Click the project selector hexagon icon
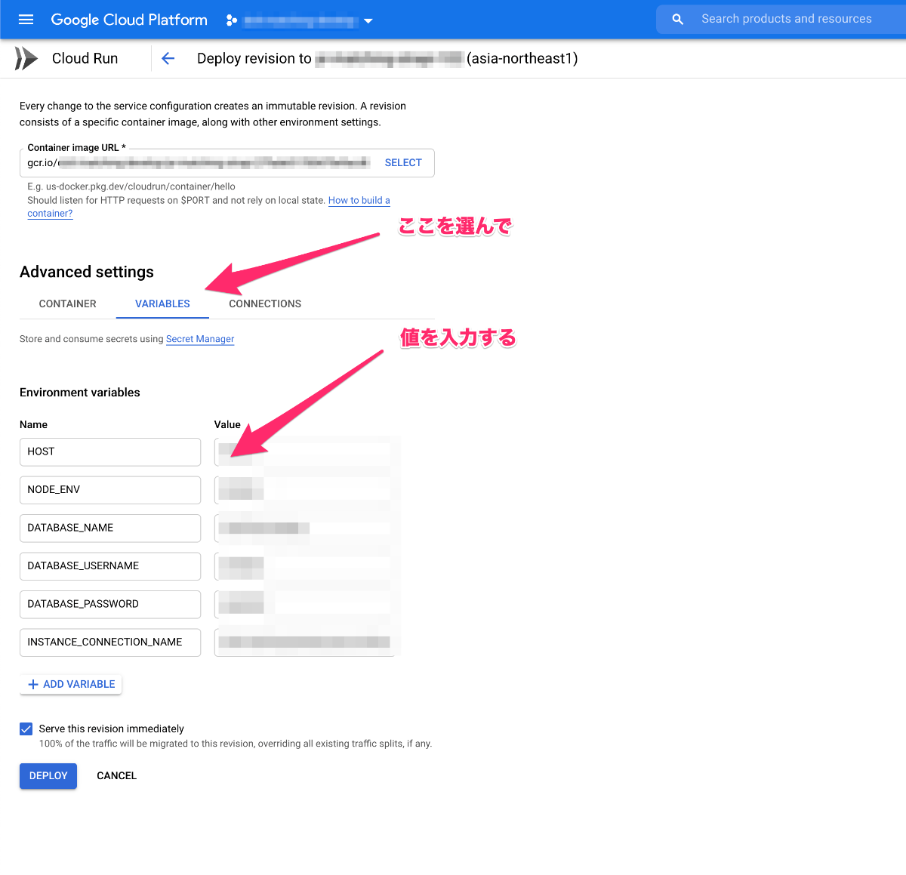906x875 pixels. click(231, 20)
